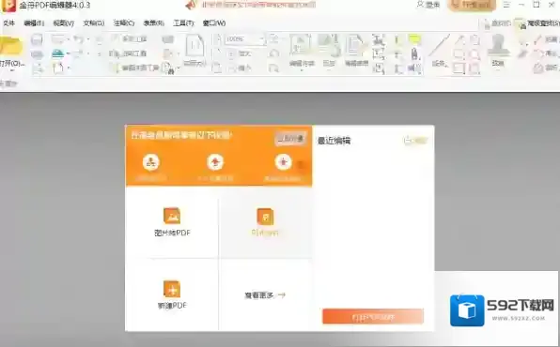Open the 窗口(W) menu
Screen dimensions: 560x347
(214, 23)
